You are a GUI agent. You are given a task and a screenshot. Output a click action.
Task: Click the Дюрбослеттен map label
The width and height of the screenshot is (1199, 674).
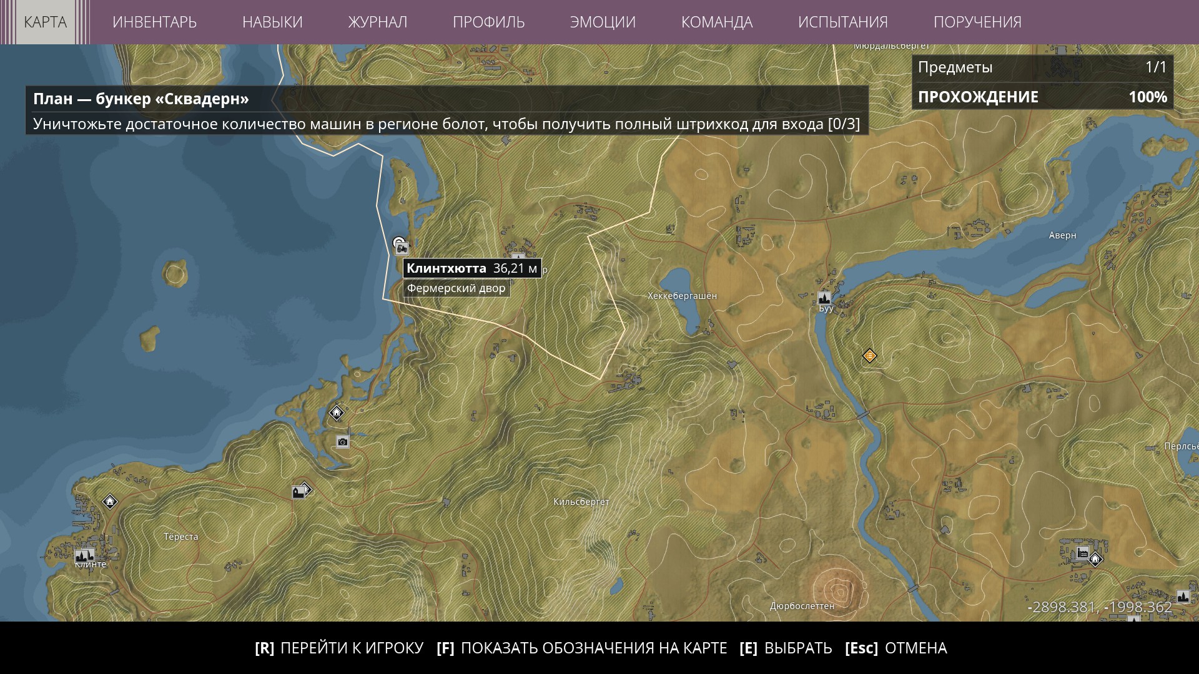pos(802,605)
